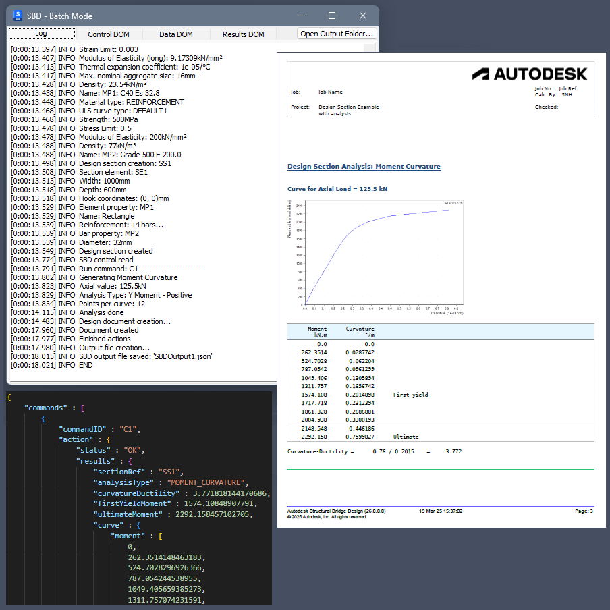The height and width of the screenshot is (610, 610).
Task: Click the final 'END' log line
Action: pos(52,365)
